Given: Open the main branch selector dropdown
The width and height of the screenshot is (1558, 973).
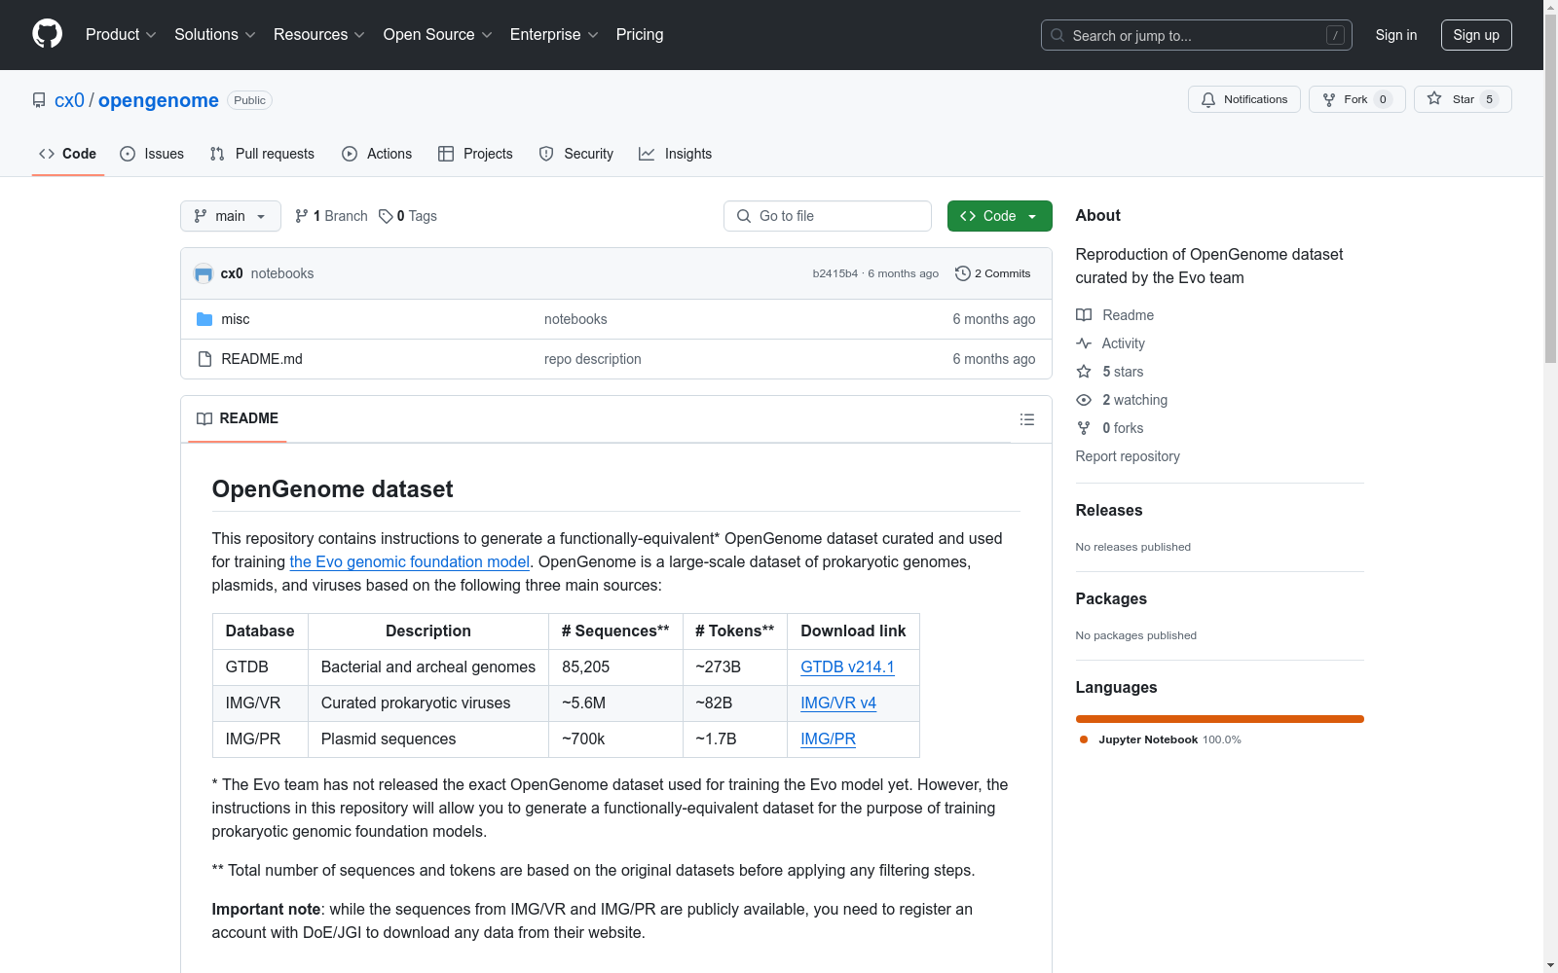Looking at the screenshot, I should (x=231, y=216).
